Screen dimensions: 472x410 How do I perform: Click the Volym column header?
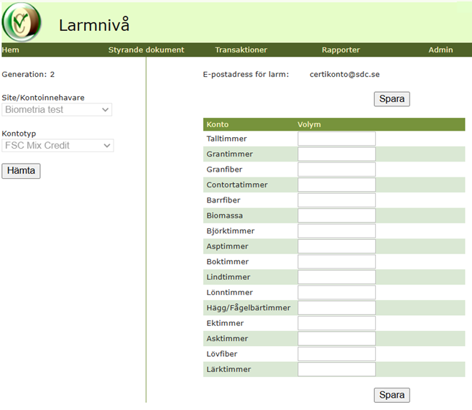(x=309, y=124)
